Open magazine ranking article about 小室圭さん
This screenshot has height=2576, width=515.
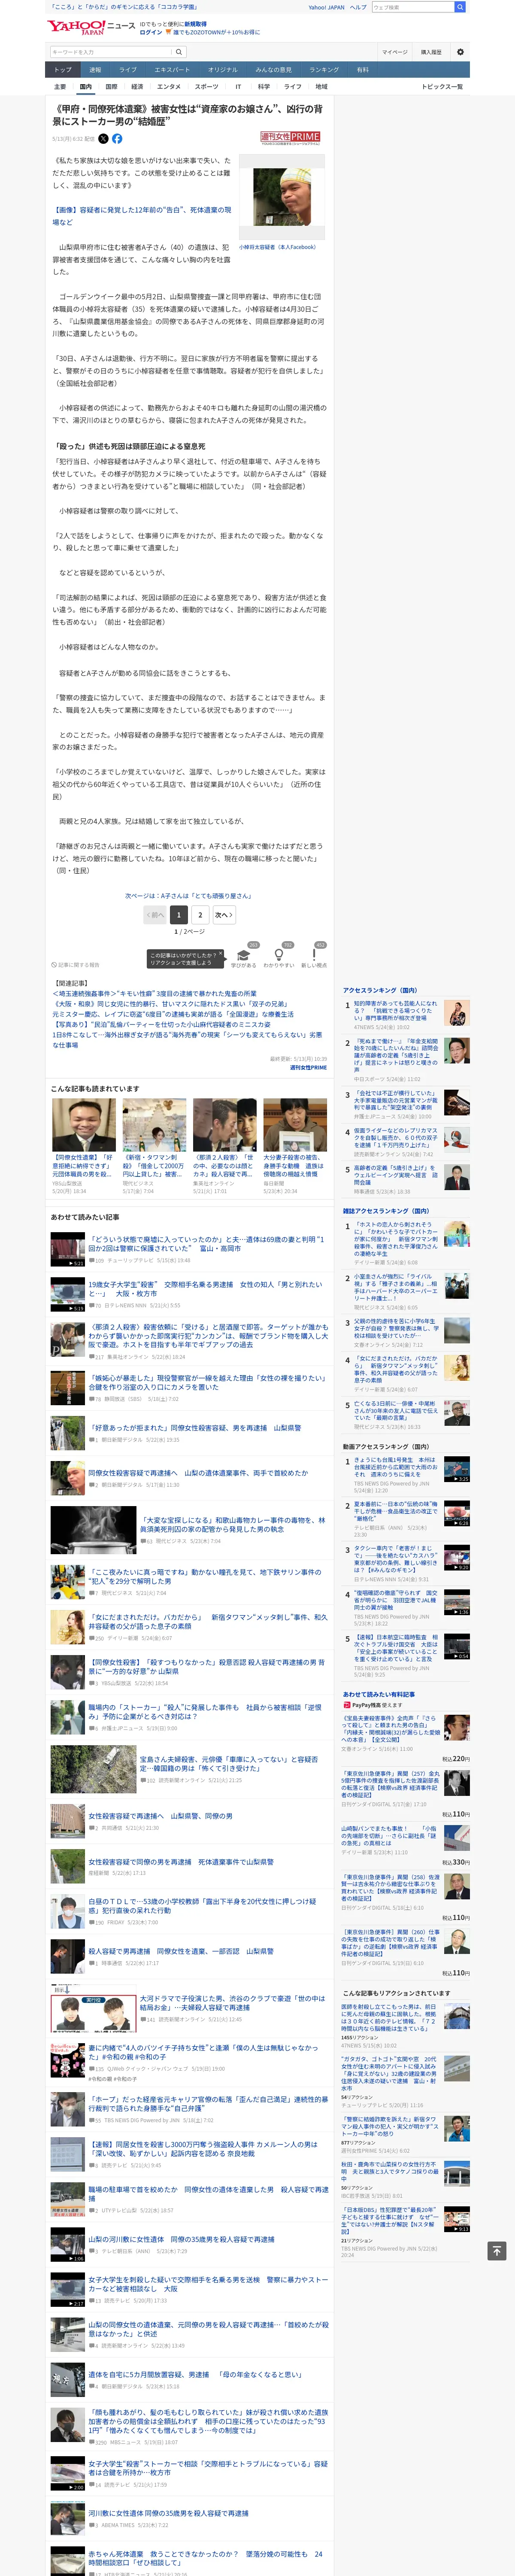396,1287
